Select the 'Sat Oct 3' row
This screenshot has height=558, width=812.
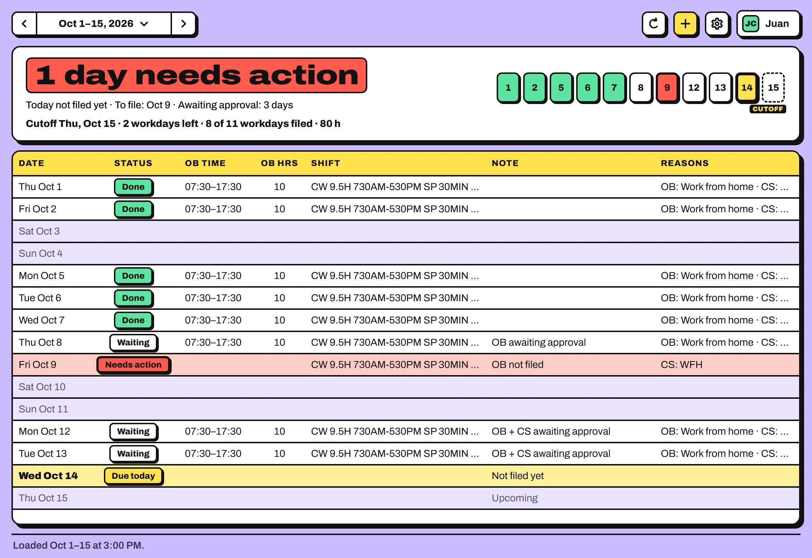click(x=406, y=231)
